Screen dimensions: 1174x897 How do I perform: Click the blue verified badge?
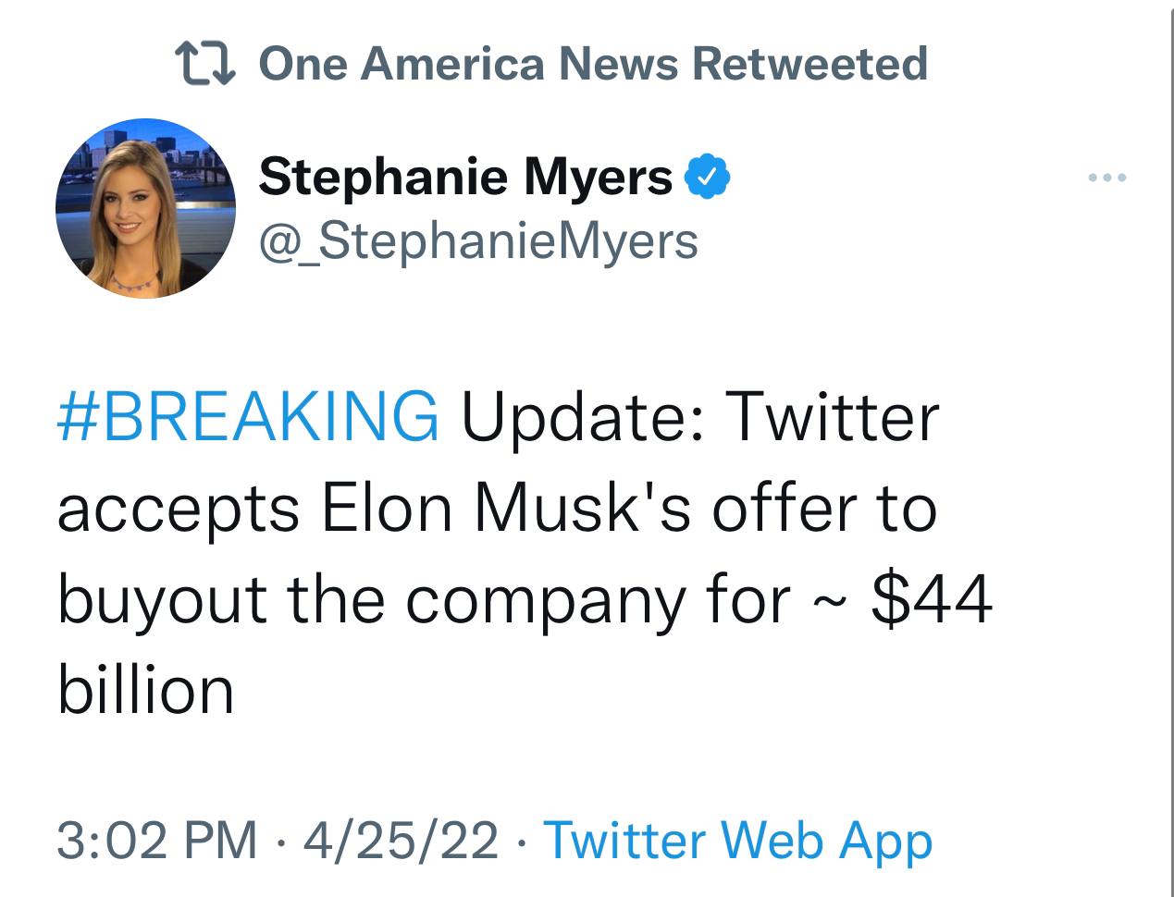pyautogui.click(x=708, y=177)
